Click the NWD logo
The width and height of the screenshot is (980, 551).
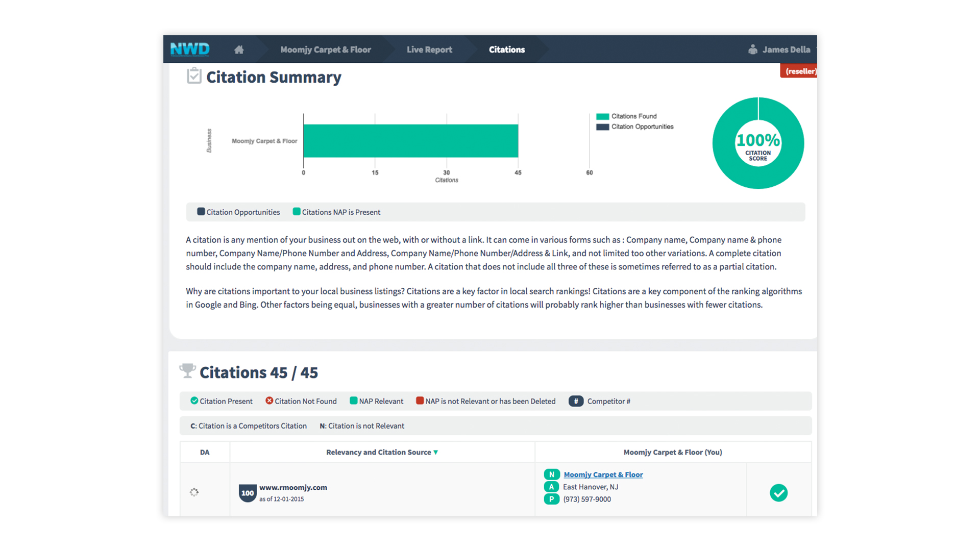(190, 49)
